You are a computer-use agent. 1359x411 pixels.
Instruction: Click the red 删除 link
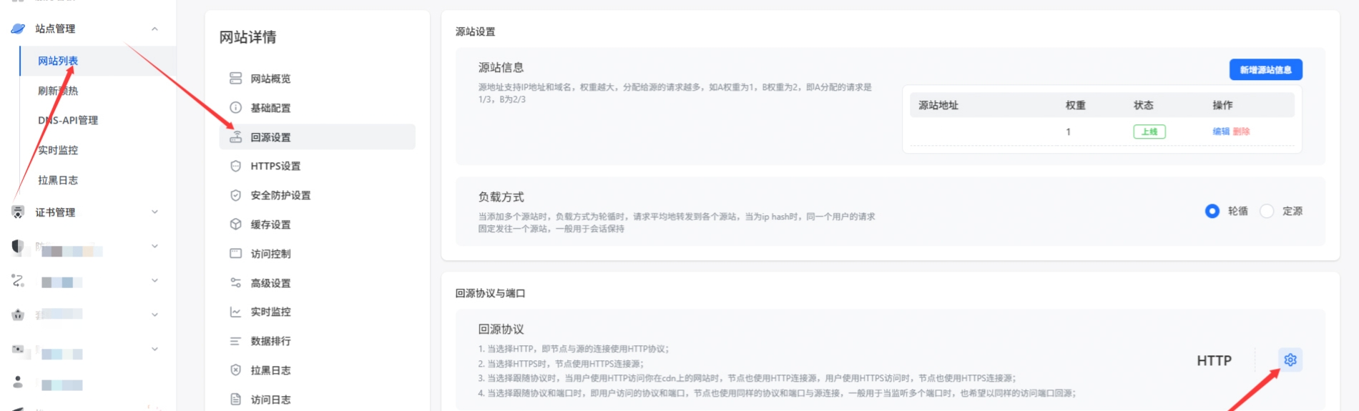coord(1242,132)
